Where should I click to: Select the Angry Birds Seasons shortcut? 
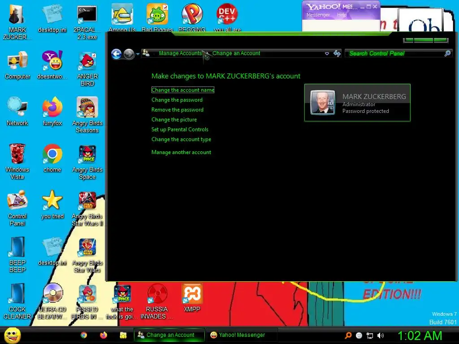(87, 115)
